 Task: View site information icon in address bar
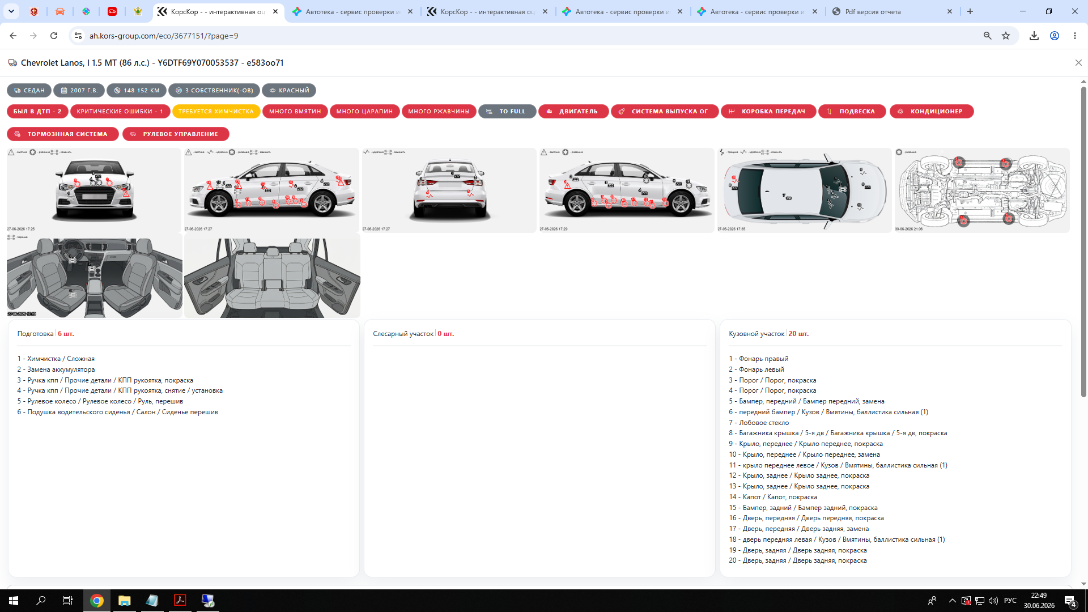click(78, 36)
